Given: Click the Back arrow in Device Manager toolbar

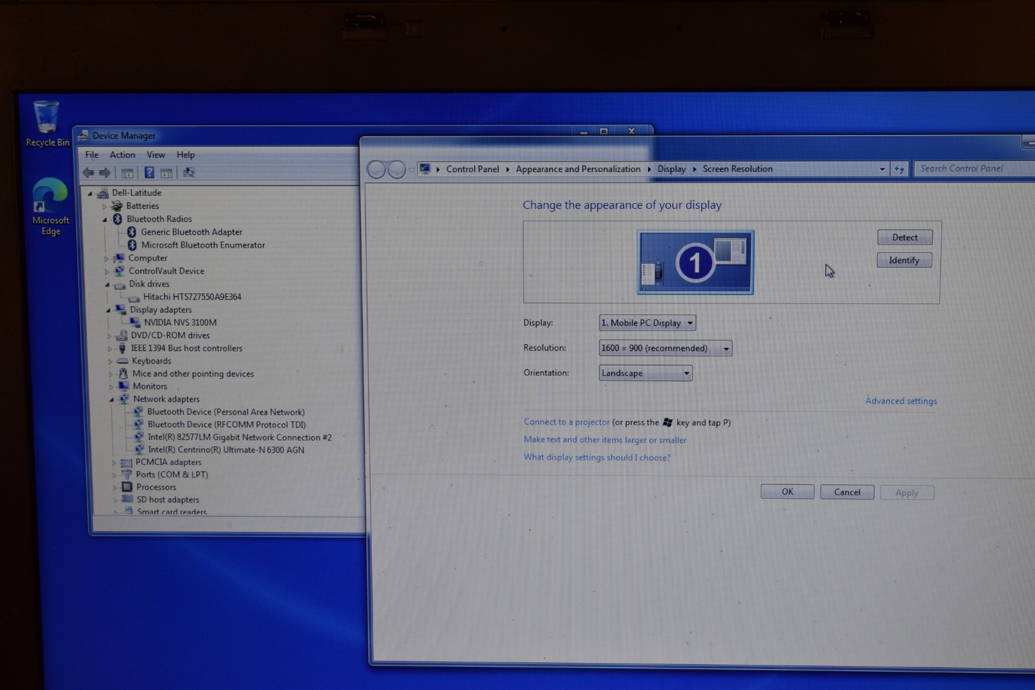Looking at the screenshot, I should pos(89,173).
